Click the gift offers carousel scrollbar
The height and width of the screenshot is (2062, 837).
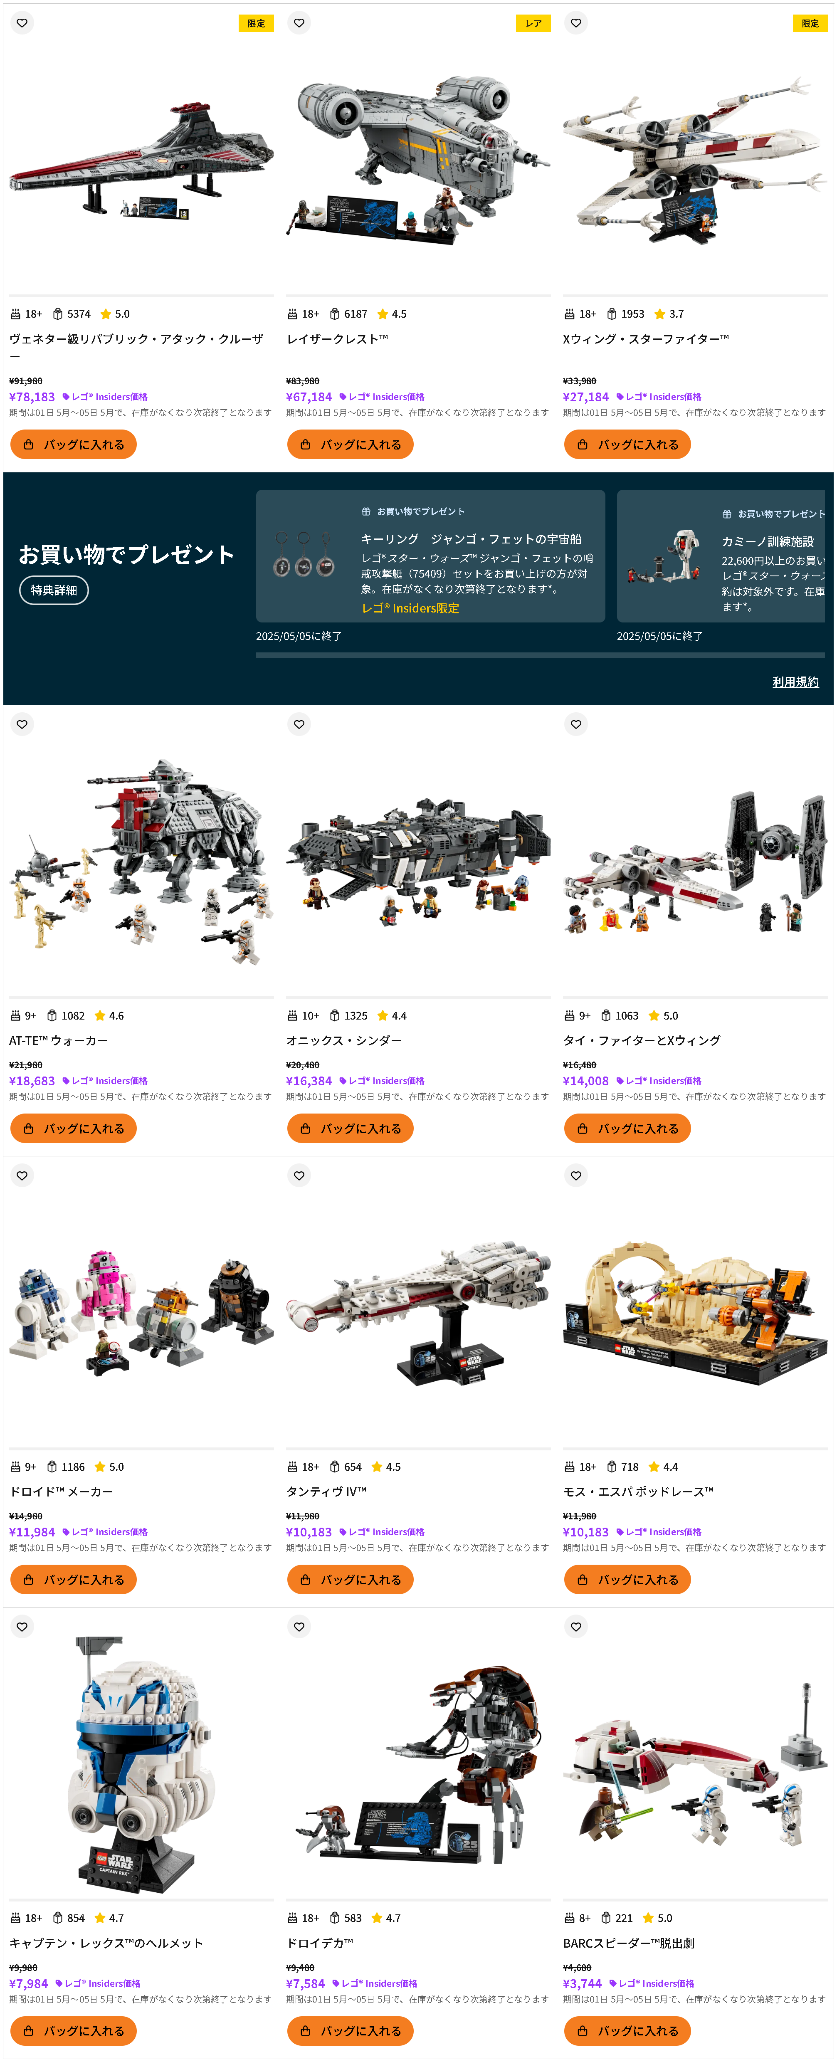(x=540, y=655)
